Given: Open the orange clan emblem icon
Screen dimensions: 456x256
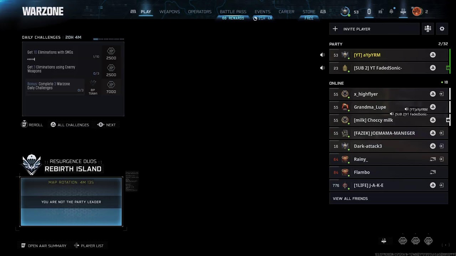Looking at the screenshot, I should 417,11.
